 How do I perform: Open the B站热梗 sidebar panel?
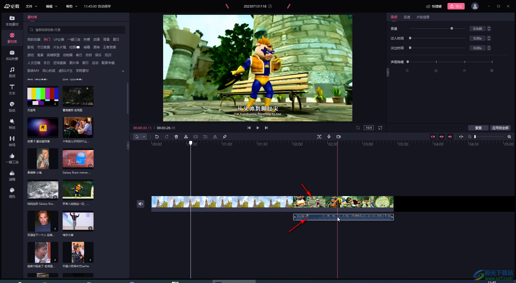pyautogui.click(x=12, y=55)
